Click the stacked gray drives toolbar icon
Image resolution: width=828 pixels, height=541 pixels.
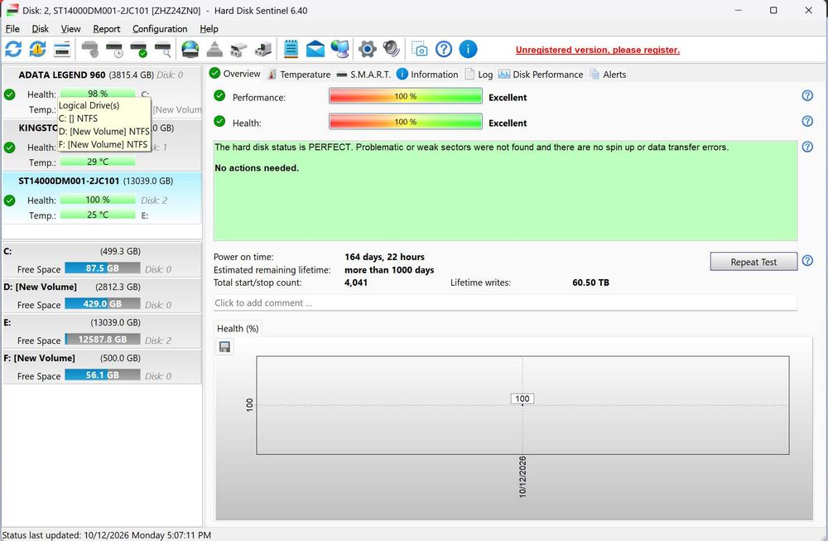click(x=238, y=49)
